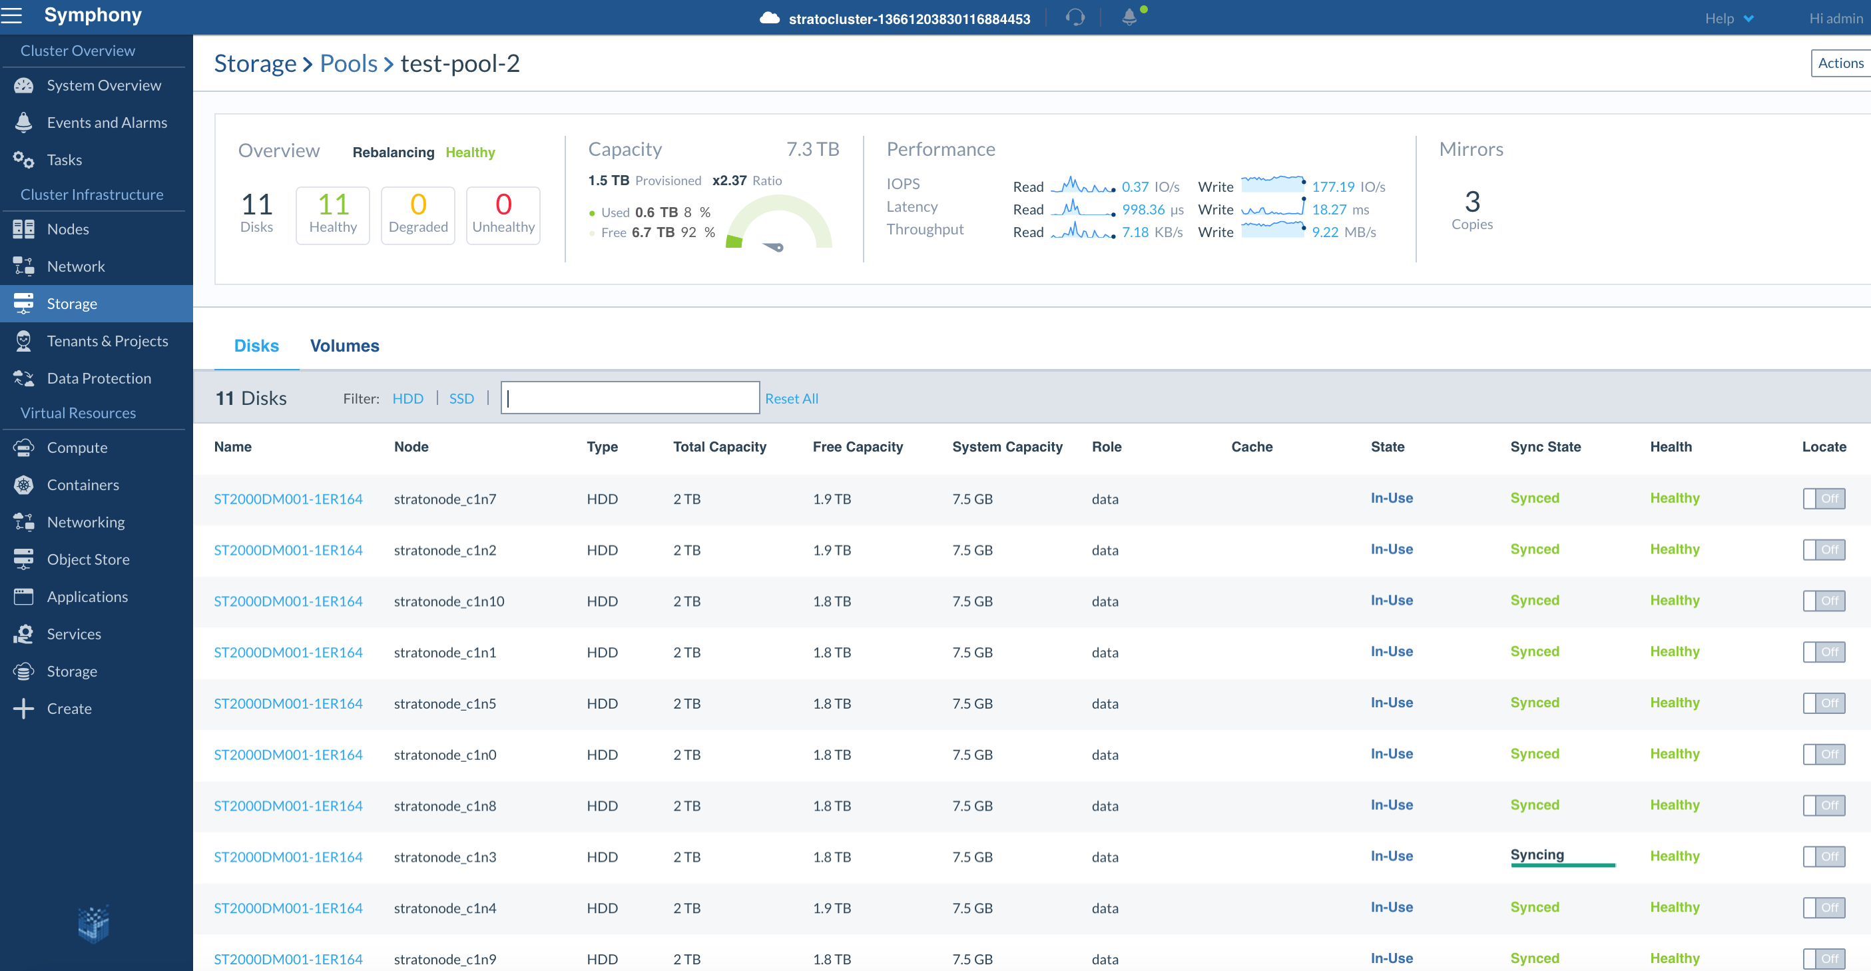1871x971 pixels.
Task: Click the Object Store sidebar icon
Action: (x=24, y=559)
